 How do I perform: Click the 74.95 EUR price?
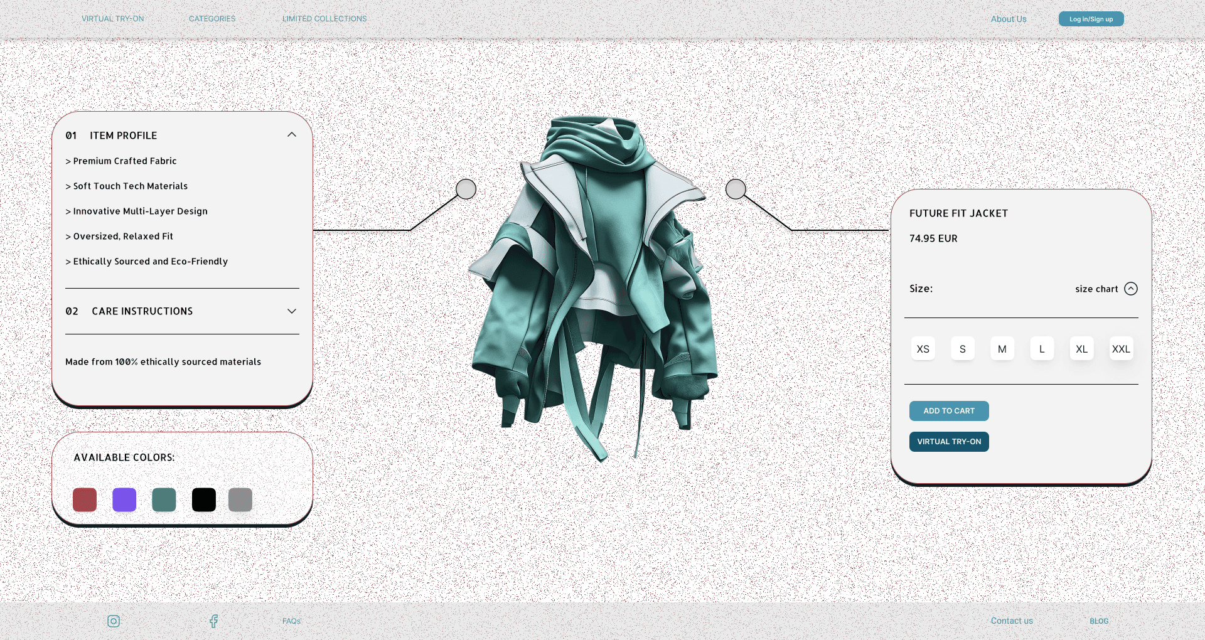click(933, 238)
